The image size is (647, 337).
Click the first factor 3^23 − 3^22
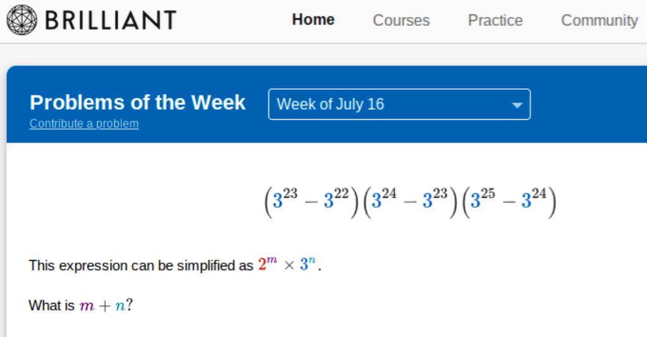[x=311, y=201]
